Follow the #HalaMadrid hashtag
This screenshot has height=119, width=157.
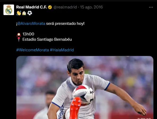click(62, 50)
